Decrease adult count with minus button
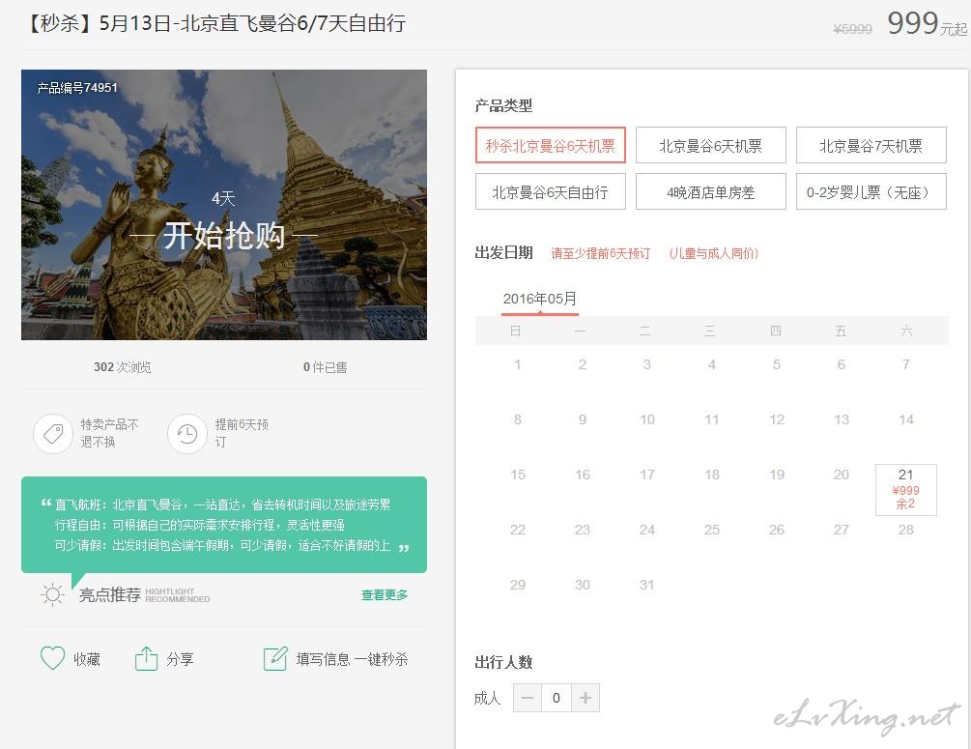The image size is (971, 749). 528,698
